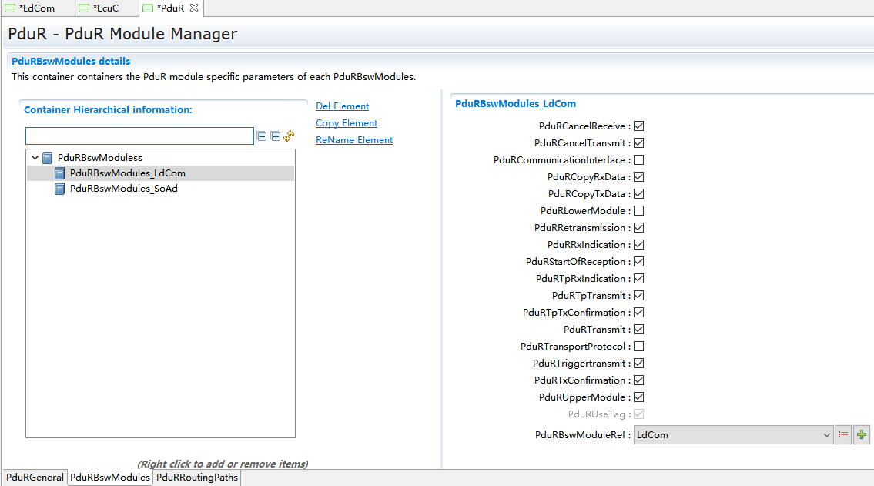
Task: Select PduRBswModules_SoAd in the tree
Action: click(123, 189)
